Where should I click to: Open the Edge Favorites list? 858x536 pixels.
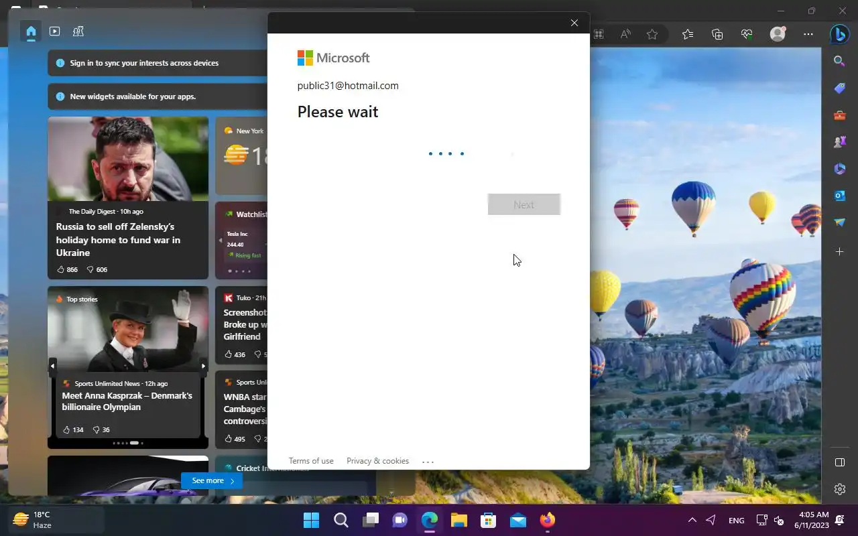tap(688, 34)
